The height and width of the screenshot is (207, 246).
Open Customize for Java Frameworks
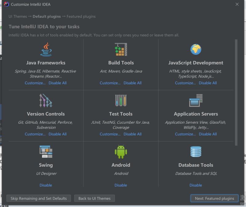(35, 83)
